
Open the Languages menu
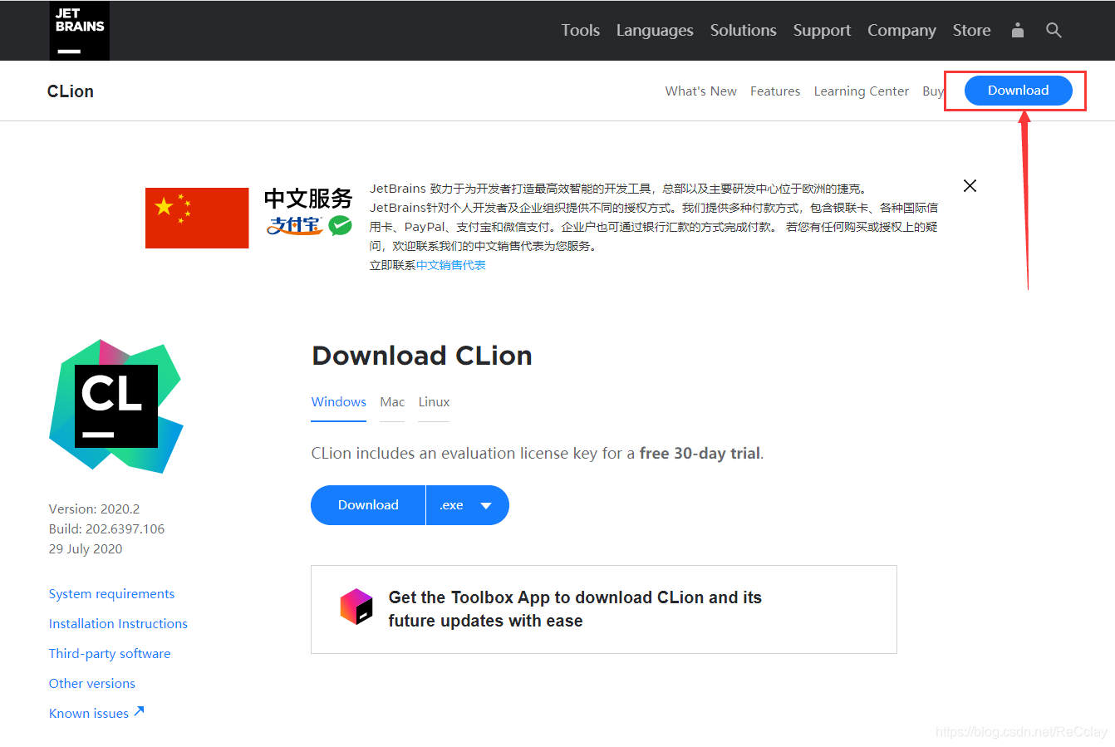[x=655, y=31]
